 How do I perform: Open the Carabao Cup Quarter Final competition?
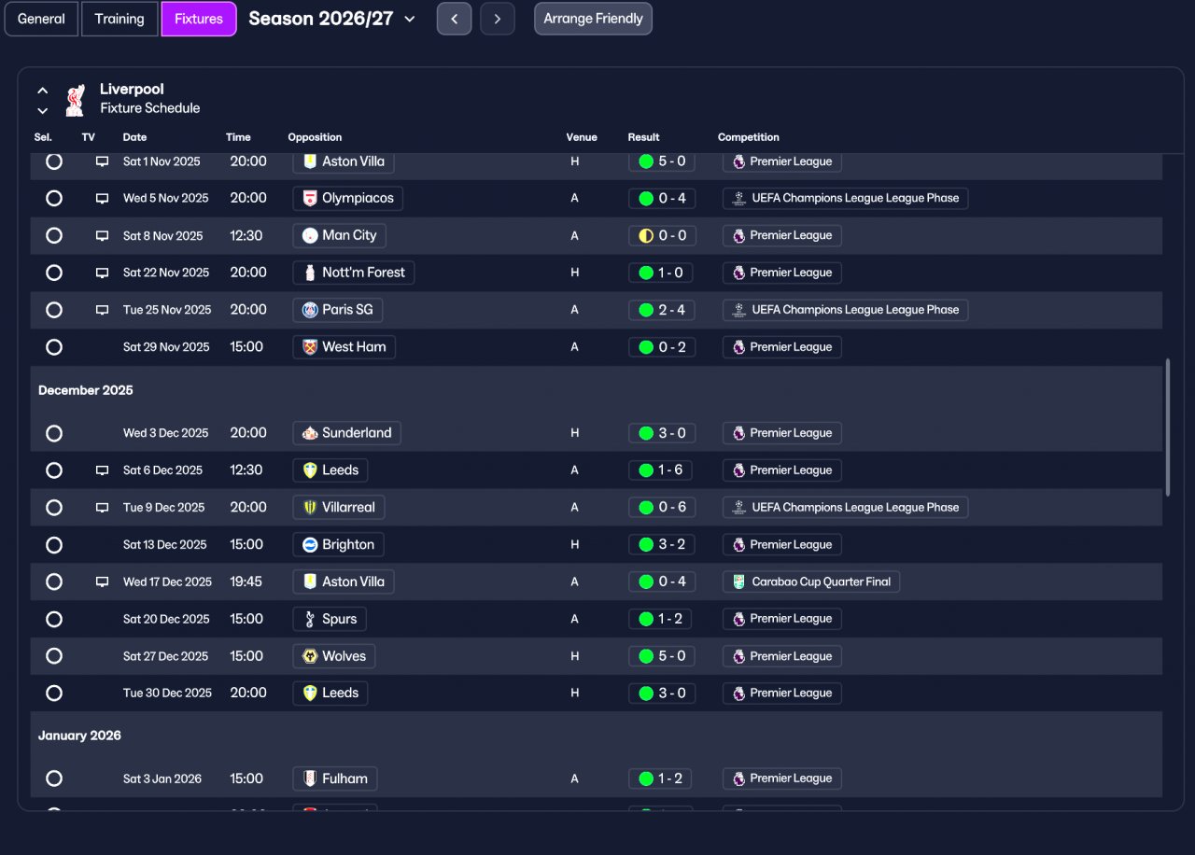click(811, 582)
